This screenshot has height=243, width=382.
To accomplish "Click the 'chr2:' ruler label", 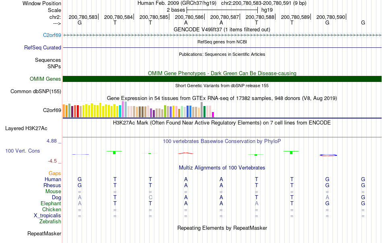I will (x=55, y=17).
